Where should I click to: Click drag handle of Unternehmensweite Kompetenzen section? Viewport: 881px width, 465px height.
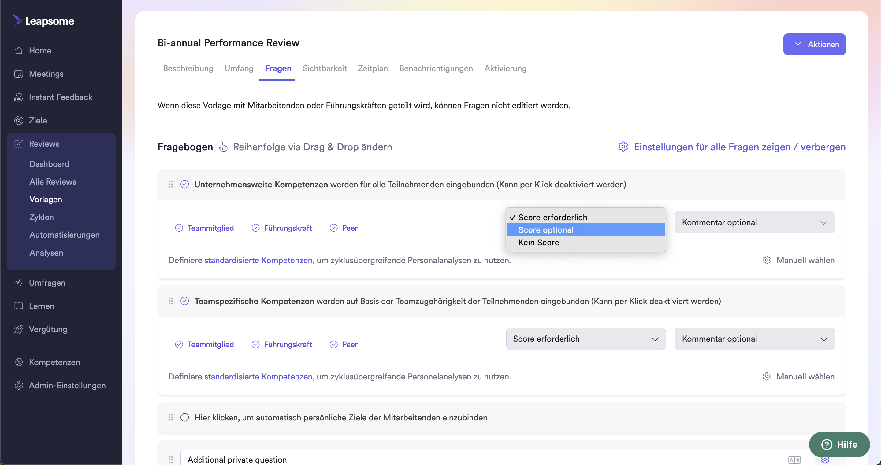click(x=171, y=184)
